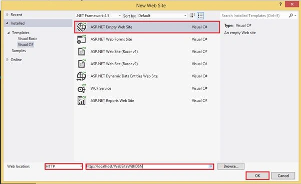Click the WCF Service gears icon

(x=82, y=88)
